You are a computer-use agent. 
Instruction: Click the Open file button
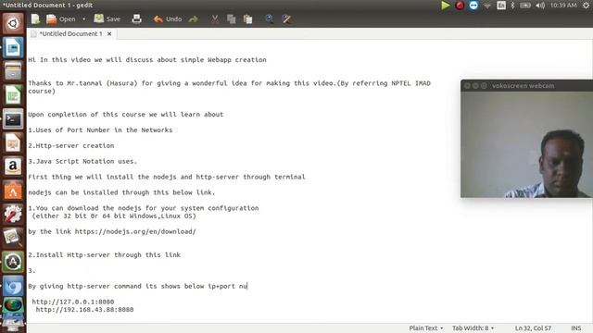click(61, 18)
